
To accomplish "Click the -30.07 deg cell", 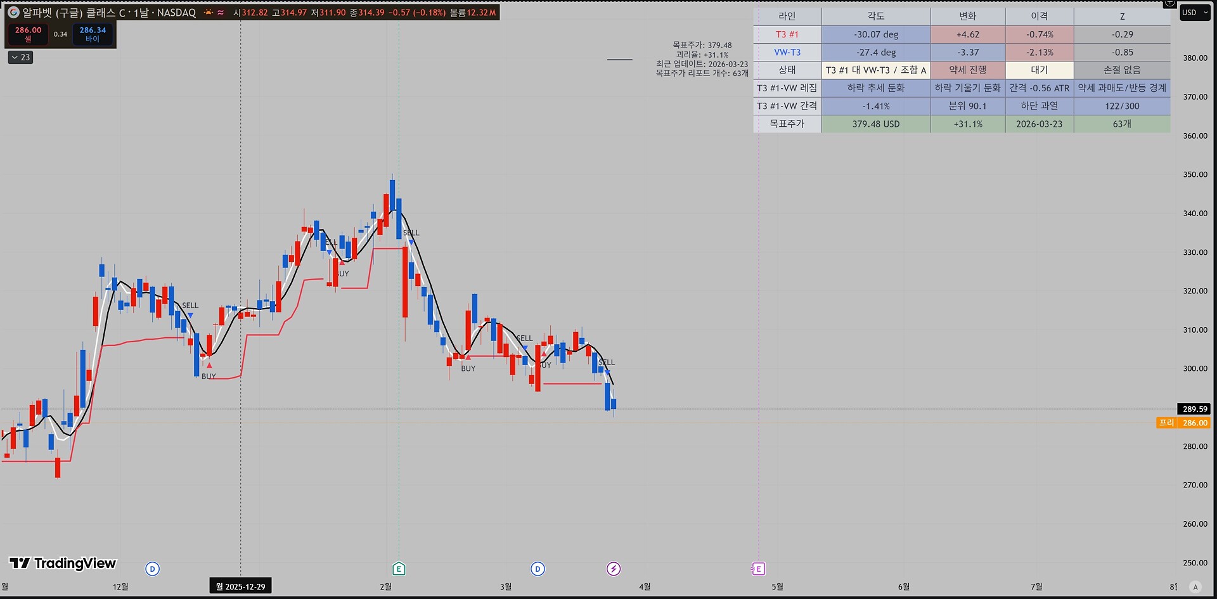I will [876, 34].
